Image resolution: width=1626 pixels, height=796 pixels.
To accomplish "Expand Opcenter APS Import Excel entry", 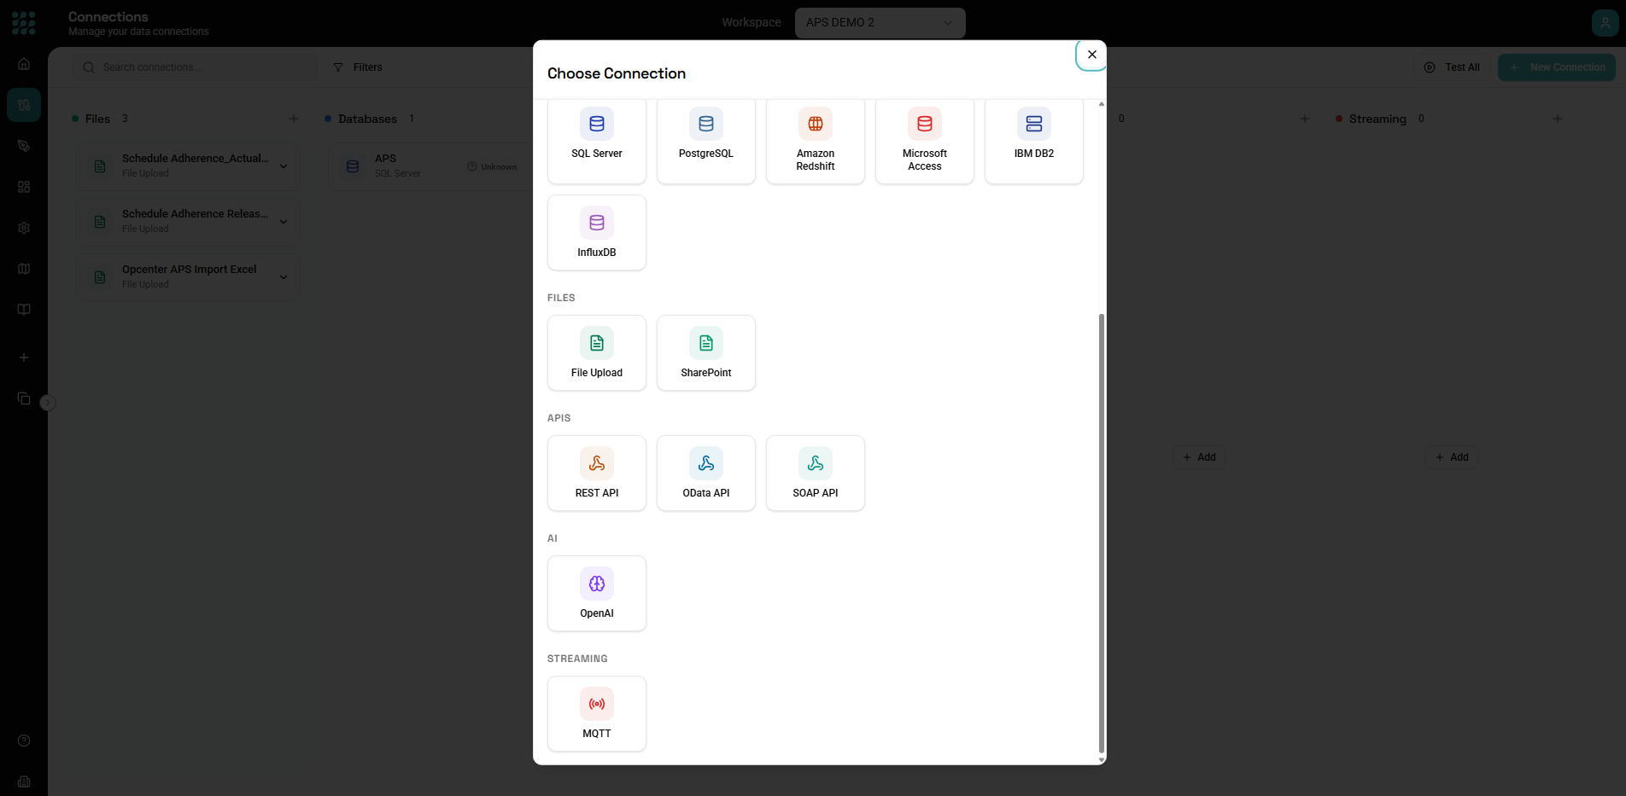I will click(x=284, y=277).
